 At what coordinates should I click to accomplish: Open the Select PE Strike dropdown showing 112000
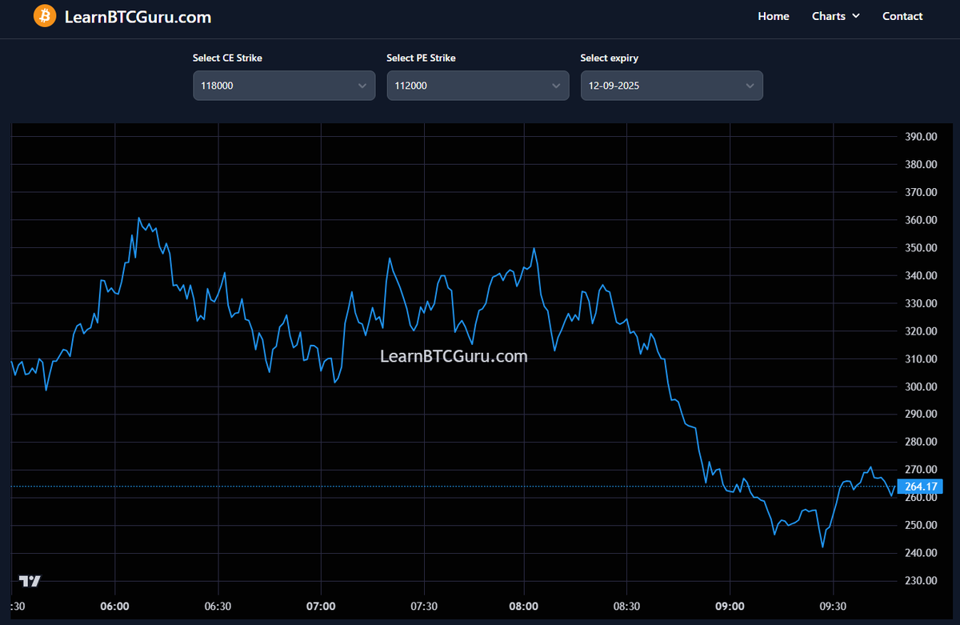[x=478, y=85]
